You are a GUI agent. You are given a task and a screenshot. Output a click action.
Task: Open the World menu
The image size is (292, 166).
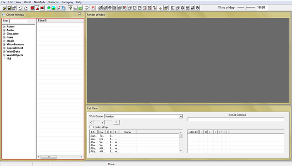pyautogui.click(x=27, y=2)
